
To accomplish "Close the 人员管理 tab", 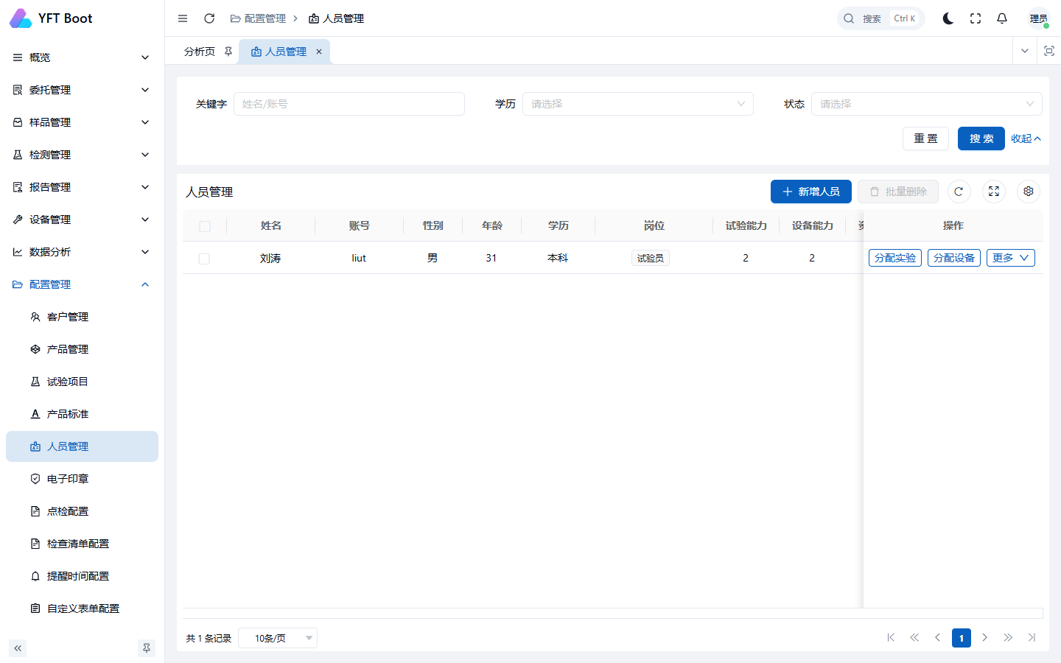I will 319,52.
